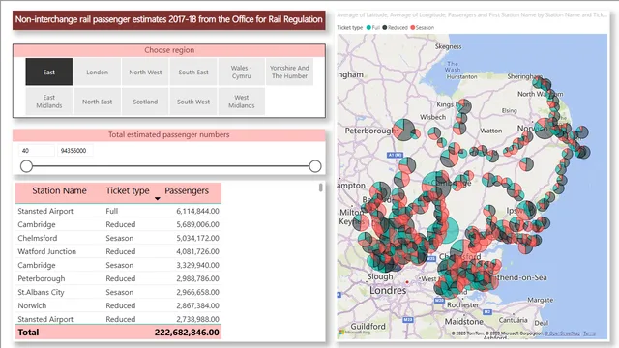The width and height of the screenshot is (619, 348).
Task: Click the Microsoft Bing logo on the map
Action: 355,333
